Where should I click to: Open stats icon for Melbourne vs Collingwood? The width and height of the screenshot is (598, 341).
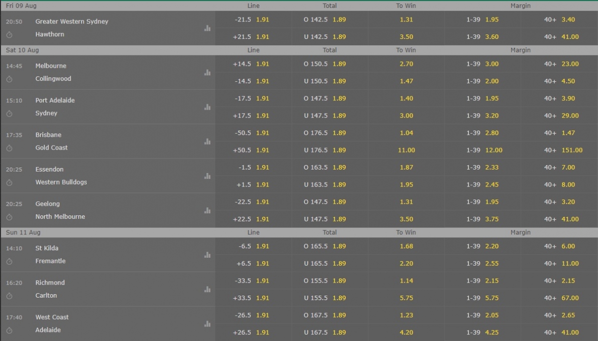[207, 73]
